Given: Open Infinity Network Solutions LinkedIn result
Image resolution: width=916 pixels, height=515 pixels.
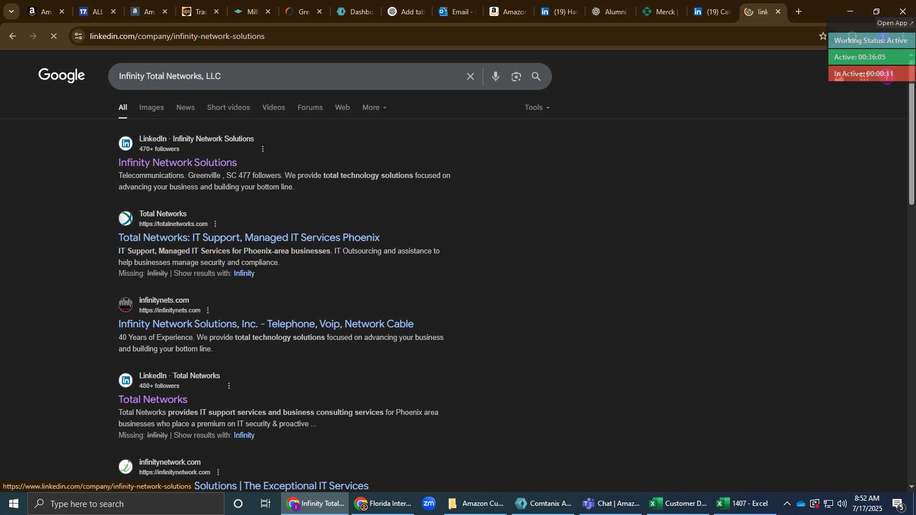Looking at the screenshot, I should [177, 163].
